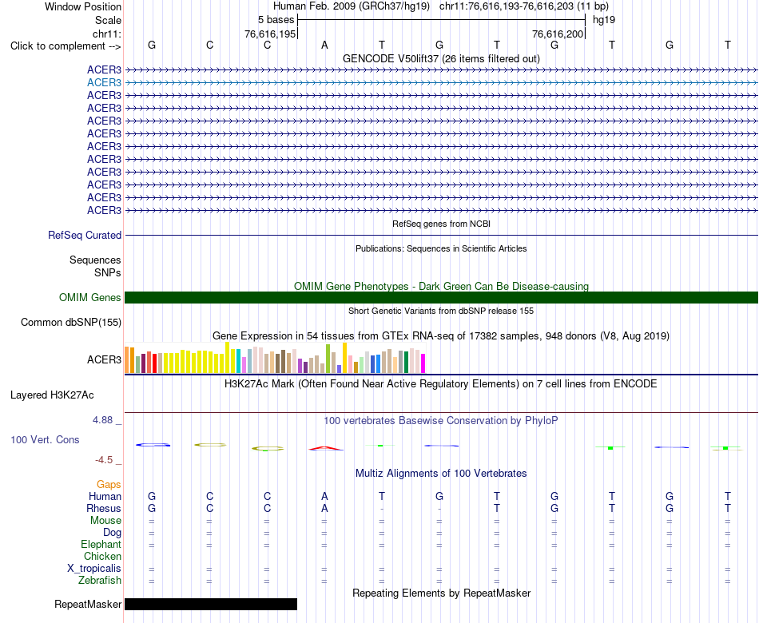Click the hg19 label next to the scale bar
Image resolution: width=759 pixels, height=623 pixels.
(x=604, y=20)
